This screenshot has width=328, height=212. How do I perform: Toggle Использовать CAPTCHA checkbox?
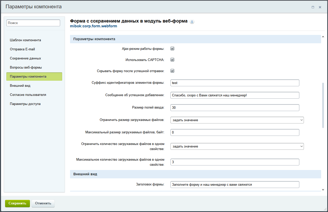(172, 60)
